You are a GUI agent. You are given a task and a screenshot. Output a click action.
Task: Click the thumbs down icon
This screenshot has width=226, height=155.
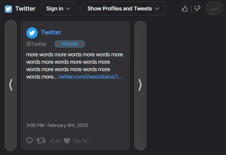pyautogui.click(x=197, y=9)
